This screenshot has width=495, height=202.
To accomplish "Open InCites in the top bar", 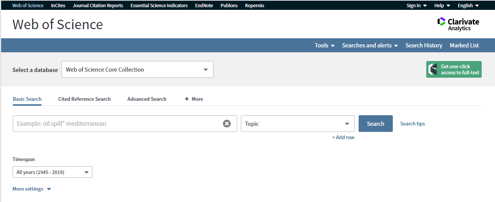I will (58, 5).
